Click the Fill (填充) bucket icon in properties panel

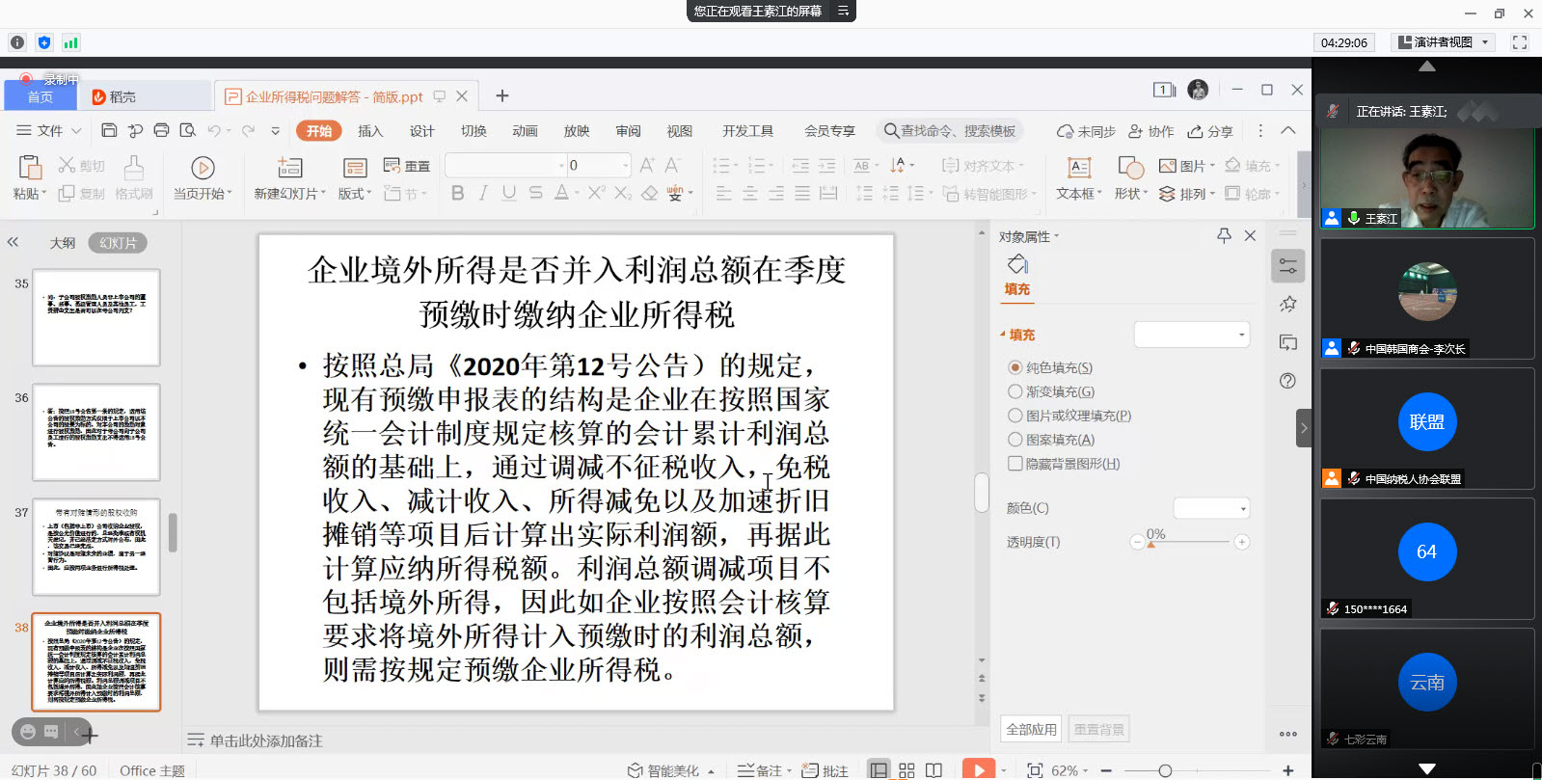click(x=1017, y=264)
